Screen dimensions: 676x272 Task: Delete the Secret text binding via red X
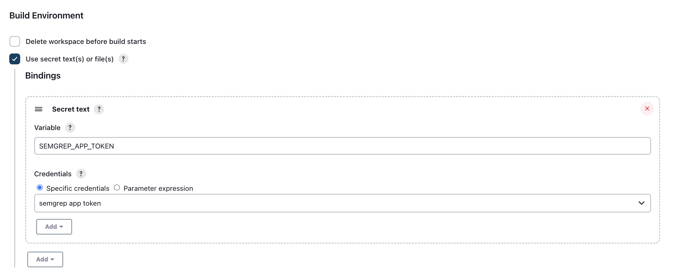(x=647, y=108)
